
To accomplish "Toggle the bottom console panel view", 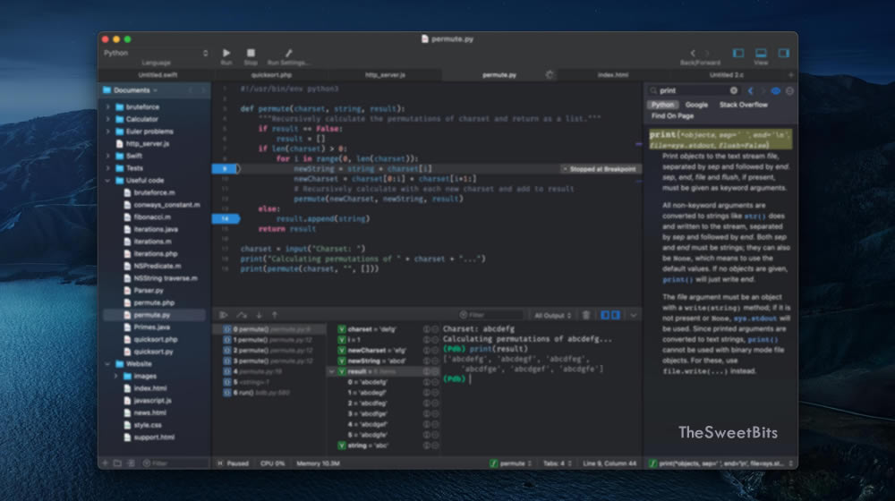I will click(x=761, y=53).
